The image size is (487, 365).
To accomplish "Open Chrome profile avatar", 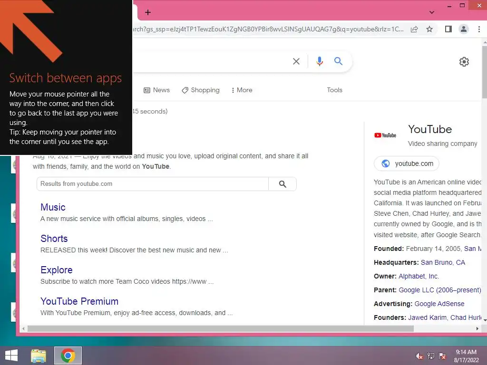I will point(463,29).
